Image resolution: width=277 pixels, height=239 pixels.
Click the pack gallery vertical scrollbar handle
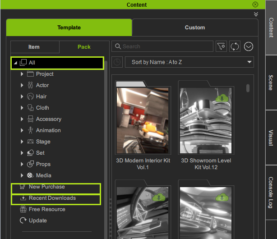248,88
